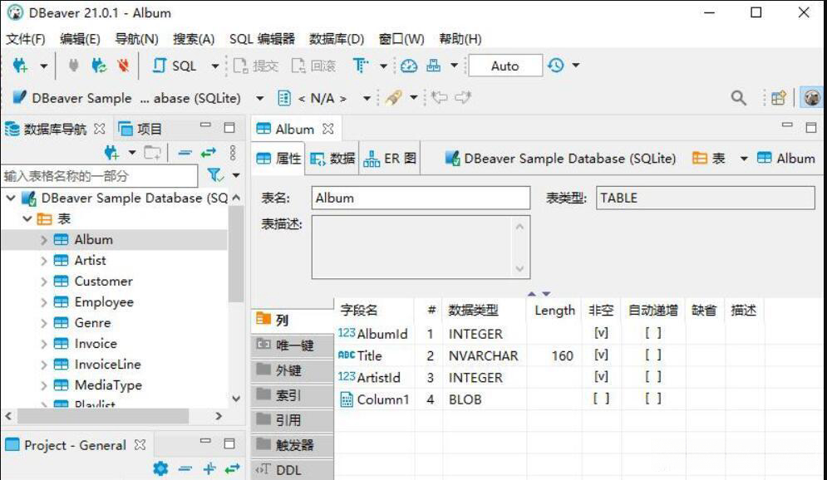Select the 唯一键 section
Image resolution: width=827 pixels, height=480 pixels.
pos(293,345)
